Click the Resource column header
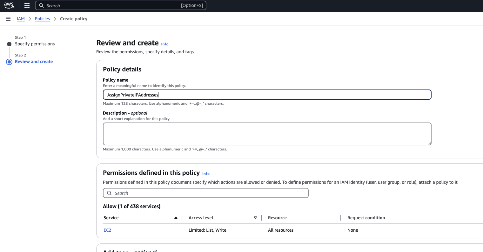 [277, 218]
